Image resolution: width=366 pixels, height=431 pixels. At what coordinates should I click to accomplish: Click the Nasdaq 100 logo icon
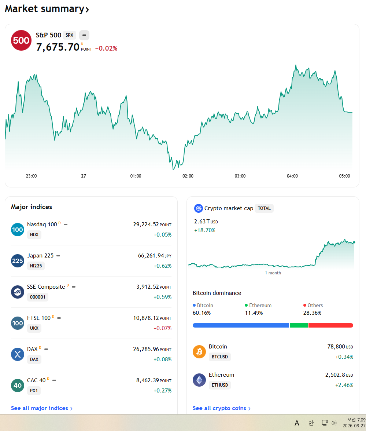(18, 230)
